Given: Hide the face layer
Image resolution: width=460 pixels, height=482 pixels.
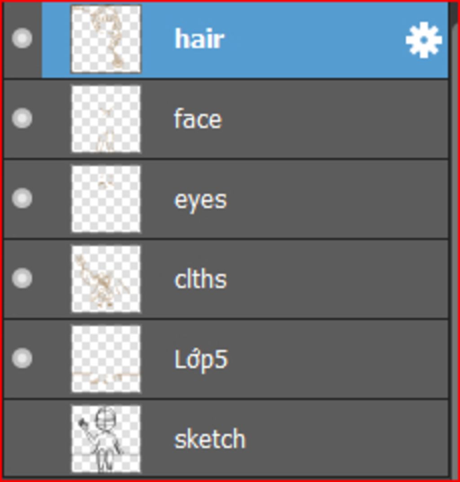Looking at the screenshot, I should click(22, 119).
